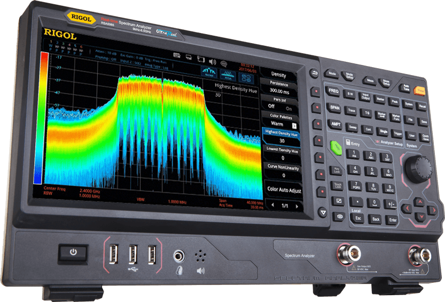Tap the on-screen keyboard status icon
Image resolution: width=445 pixels, height=302 pixels.
tap(177, 55)
